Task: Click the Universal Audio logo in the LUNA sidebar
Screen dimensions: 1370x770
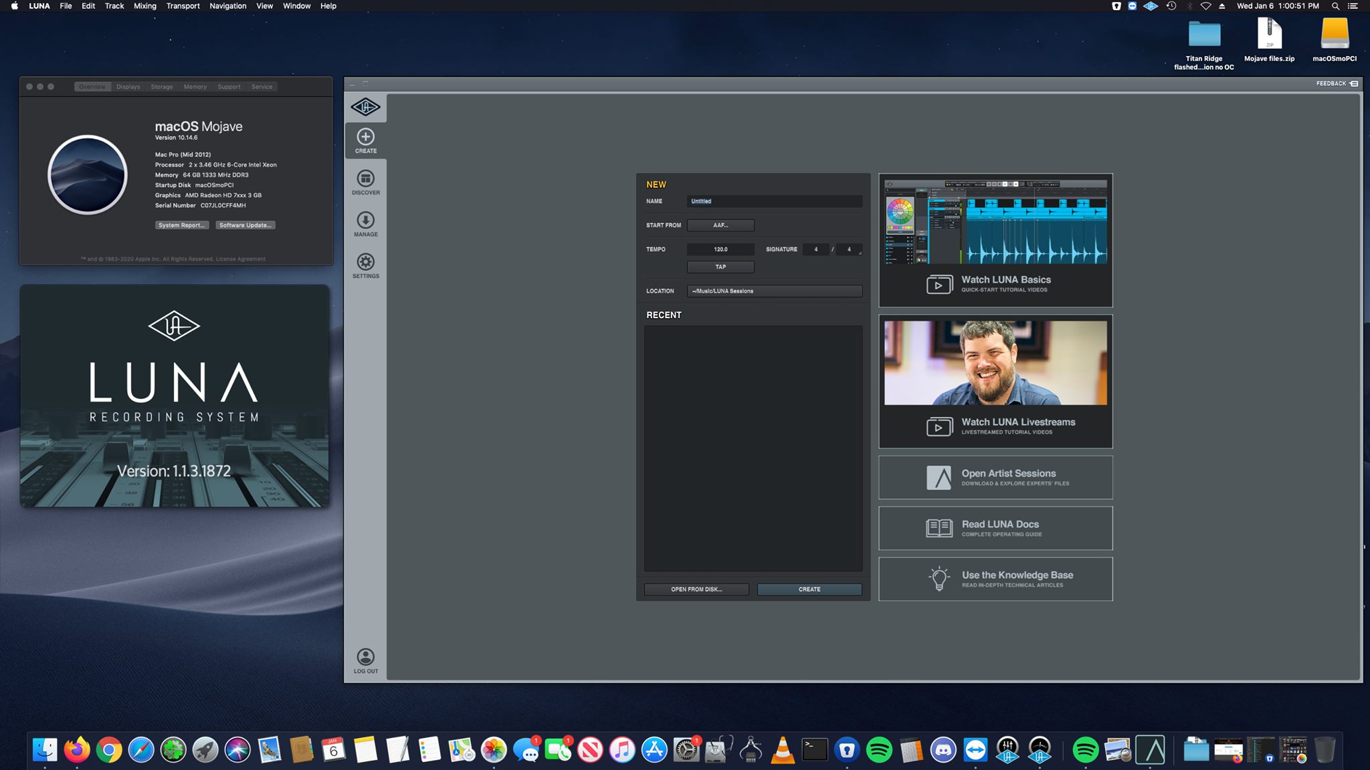Action: [365, 107]
